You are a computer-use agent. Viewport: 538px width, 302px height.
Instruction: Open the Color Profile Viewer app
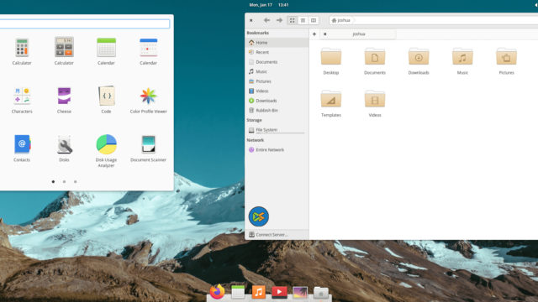point(148,99)
